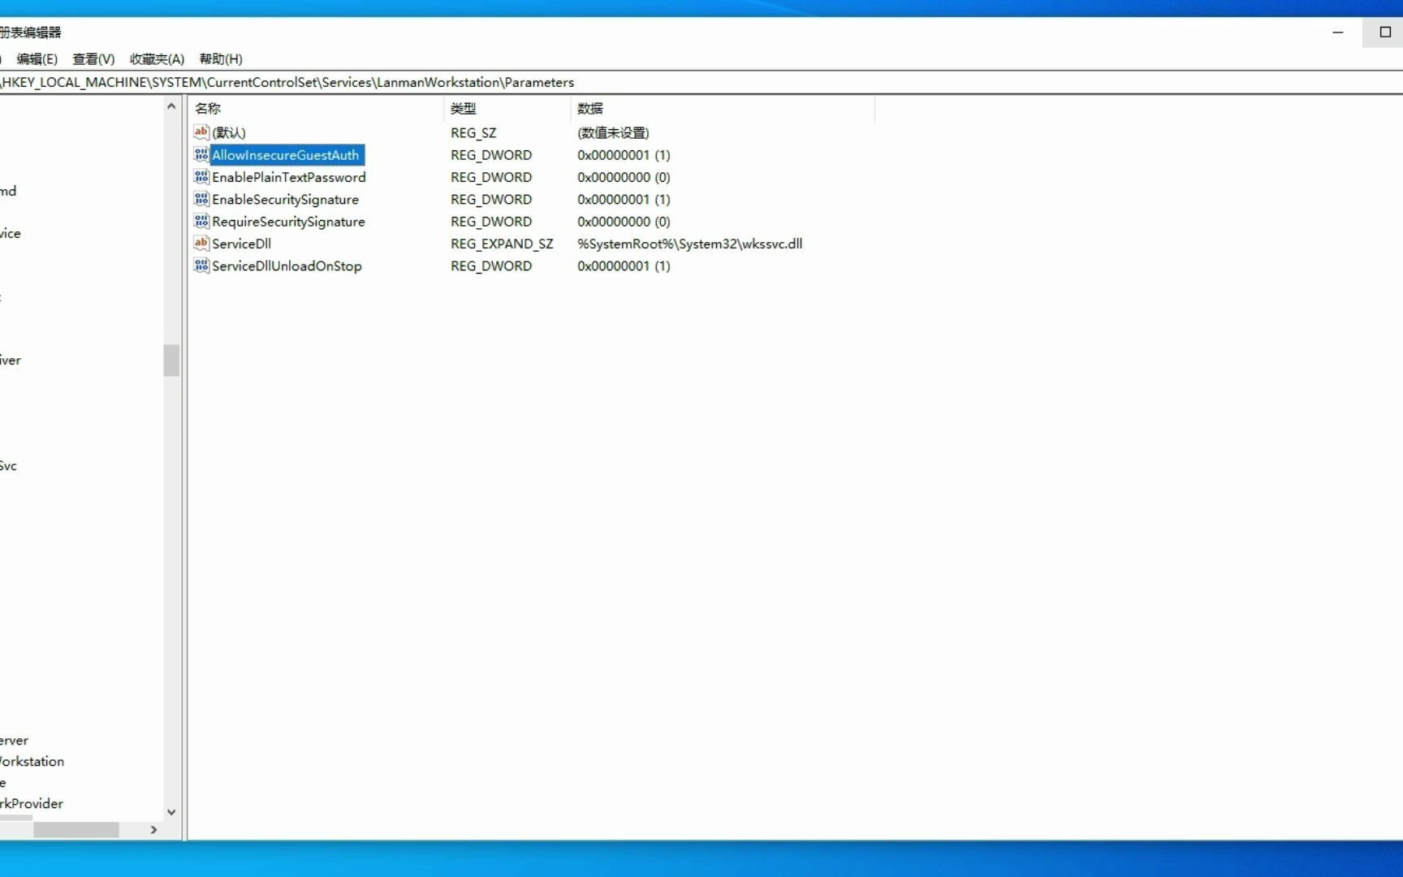Screen dimensions: 1403x877
Task: Click the tree pane scroll-down arrow
Action: tap(171, 812)
